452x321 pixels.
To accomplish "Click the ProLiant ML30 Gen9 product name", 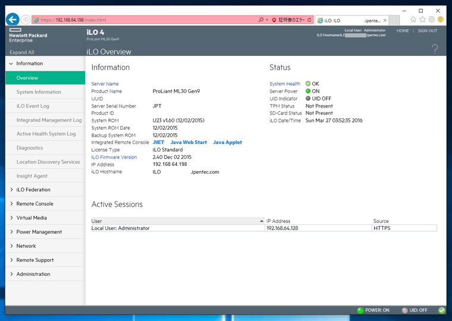I will coord(176,92).
